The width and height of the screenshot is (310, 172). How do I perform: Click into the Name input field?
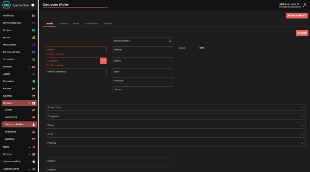[76, 50]
